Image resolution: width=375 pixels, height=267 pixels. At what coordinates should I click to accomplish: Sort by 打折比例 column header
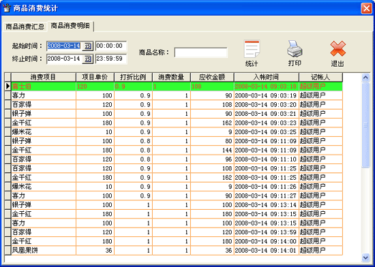pos(133,77)
